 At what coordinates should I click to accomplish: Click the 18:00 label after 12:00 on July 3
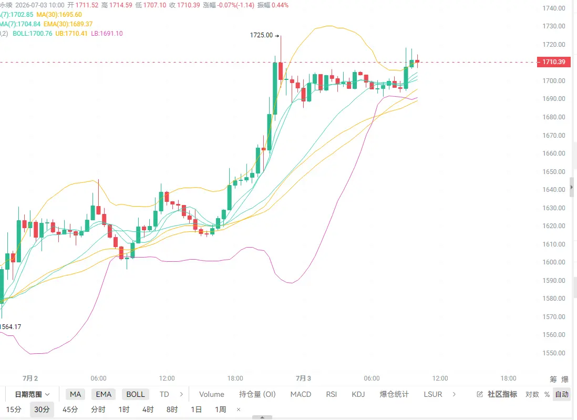(508, 378)
